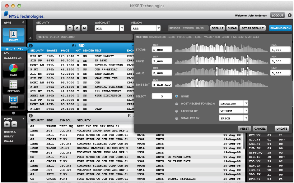This screenshot has width=294, height=183.
Task: Select the DELL.NQ trade row
Action: [81, 126]
